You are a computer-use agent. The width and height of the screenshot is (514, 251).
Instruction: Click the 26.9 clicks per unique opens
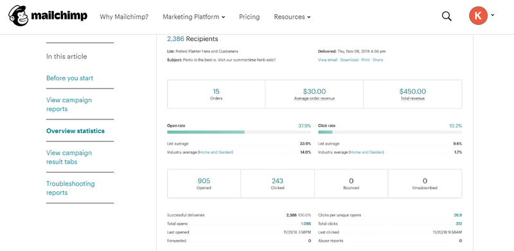tap(458, 215)
